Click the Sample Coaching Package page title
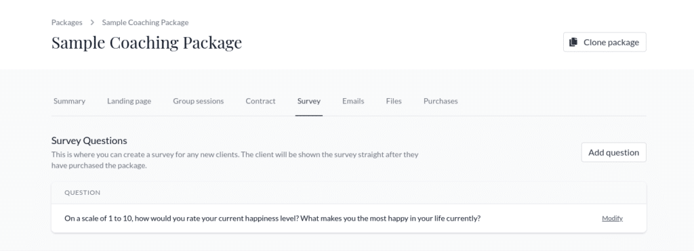Screen dimensions: 694x251 tap(146, 43)
